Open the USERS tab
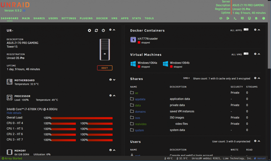271x161 pixels. click(53, 18)
